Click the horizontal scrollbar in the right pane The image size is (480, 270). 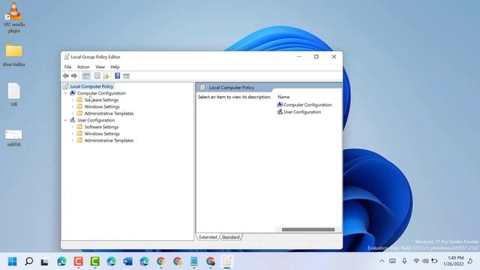[x=308, y=229]
